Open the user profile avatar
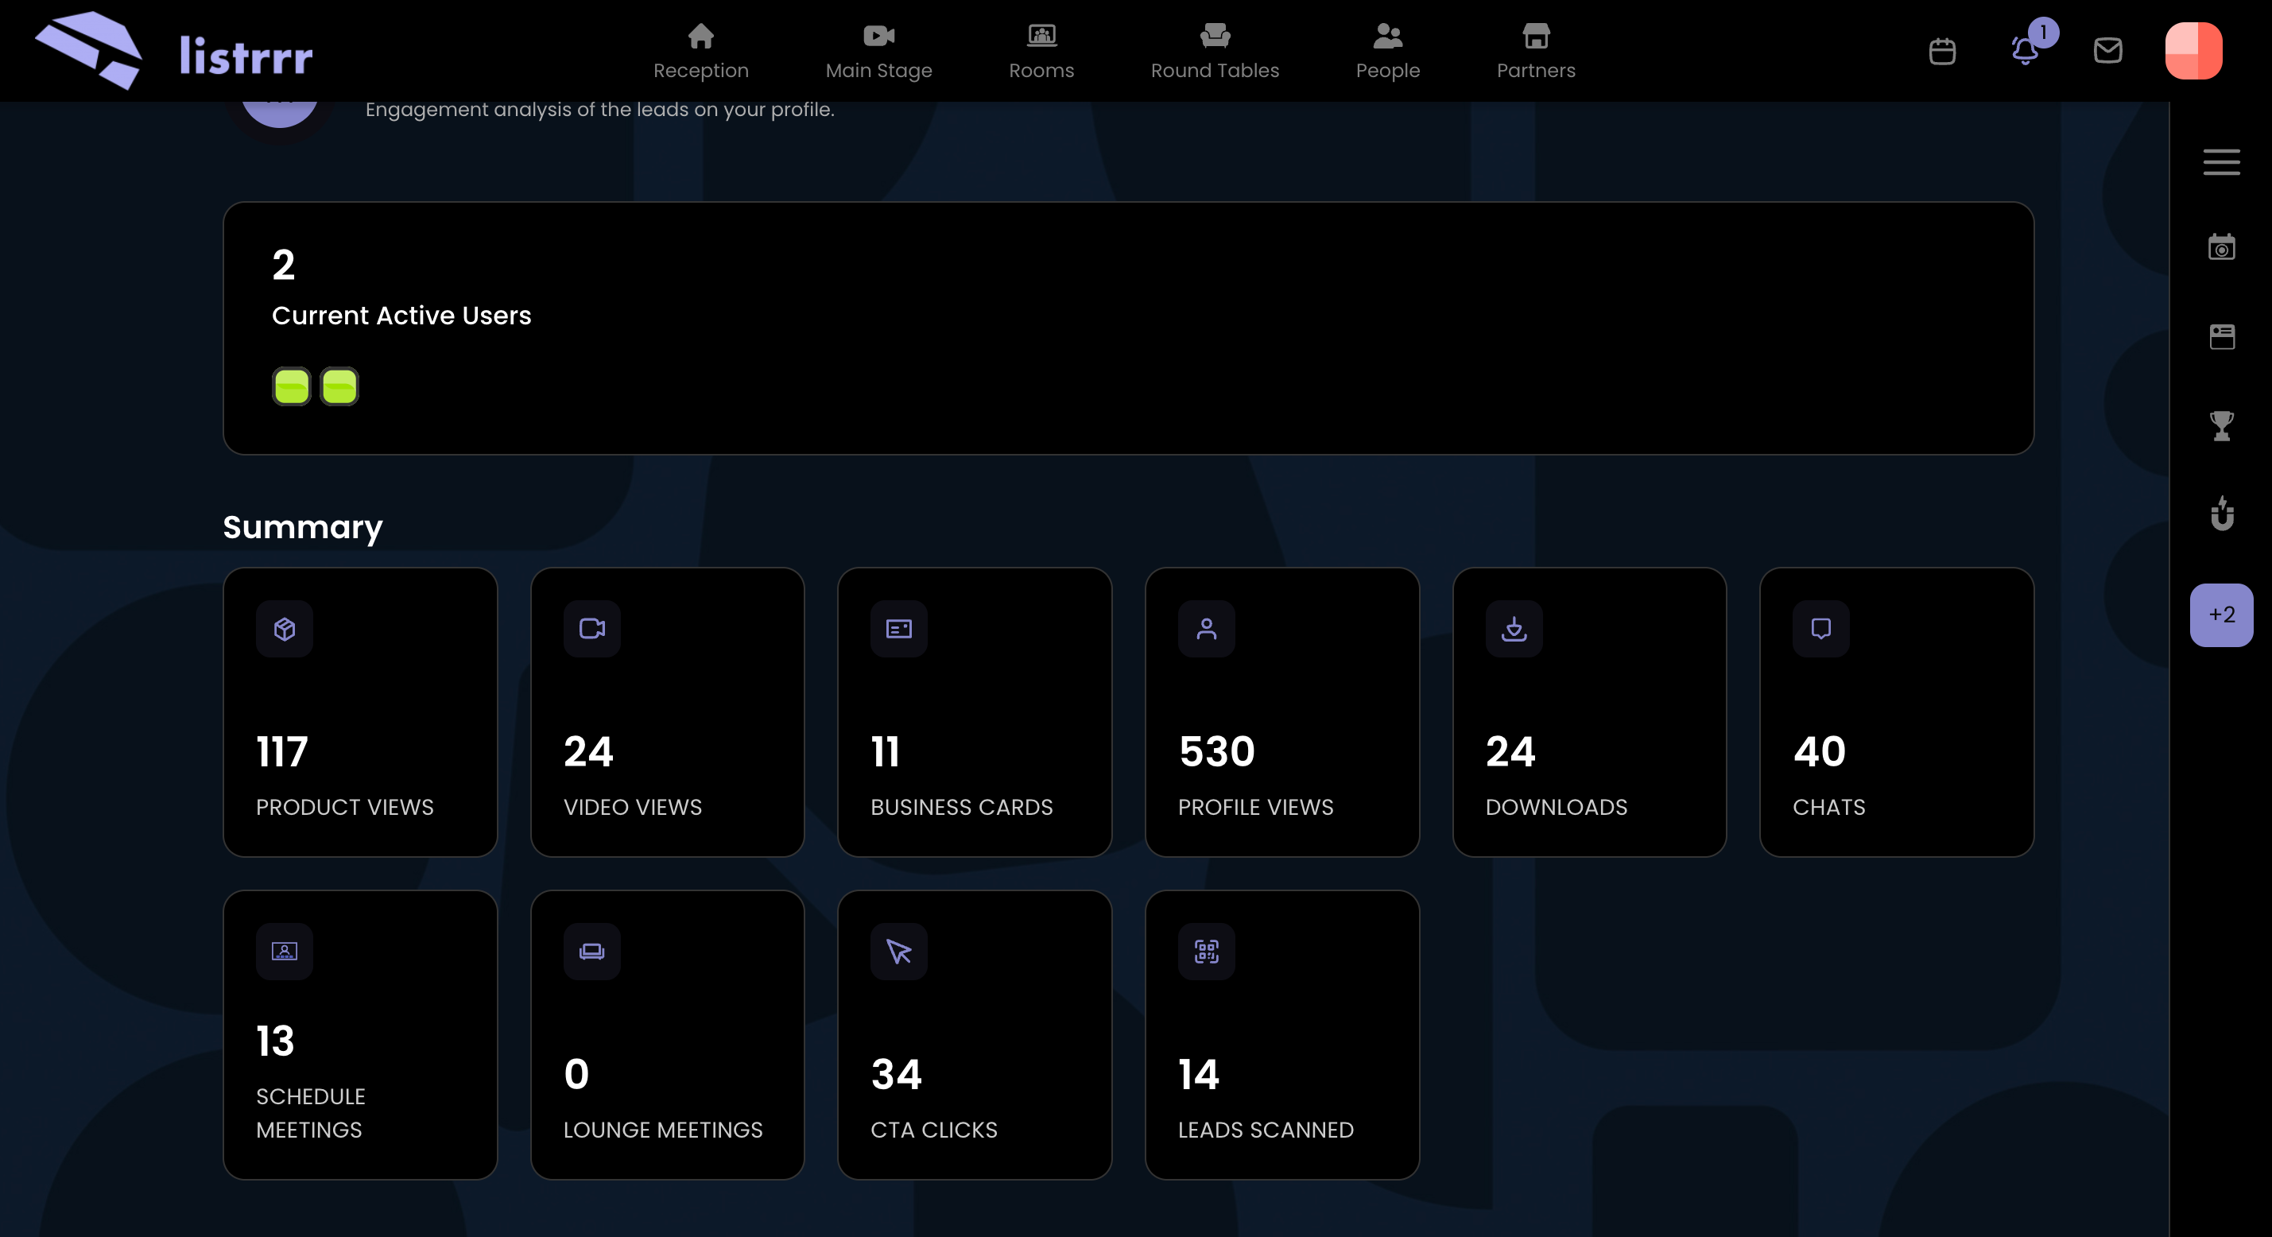Screen dimensions: 2272x1237 2193,51
